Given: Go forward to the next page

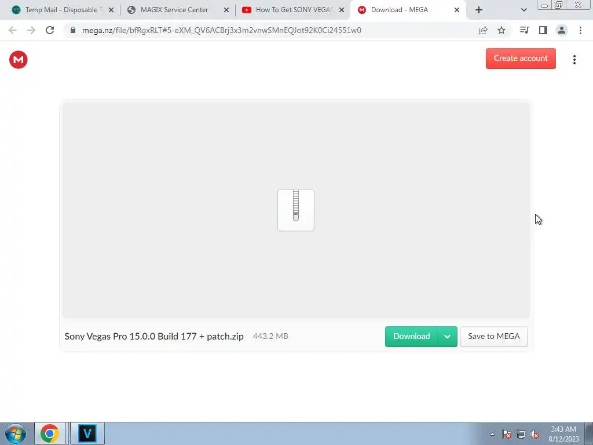Looking at the screenshot, I should tap(31, 30).
